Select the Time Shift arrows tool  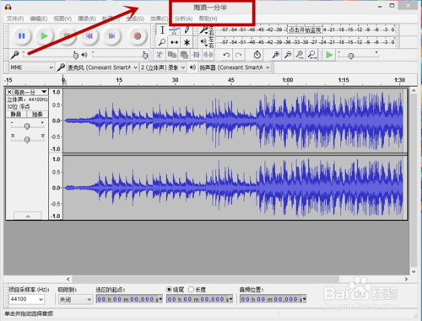[175, 42]
